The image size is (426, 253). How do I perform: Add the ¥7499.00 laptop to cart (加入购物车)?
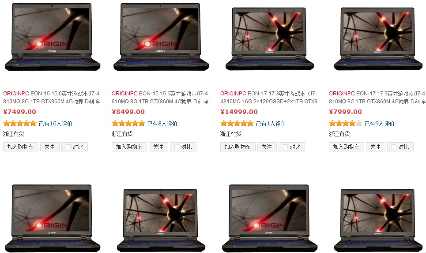(x=21, y=147)
